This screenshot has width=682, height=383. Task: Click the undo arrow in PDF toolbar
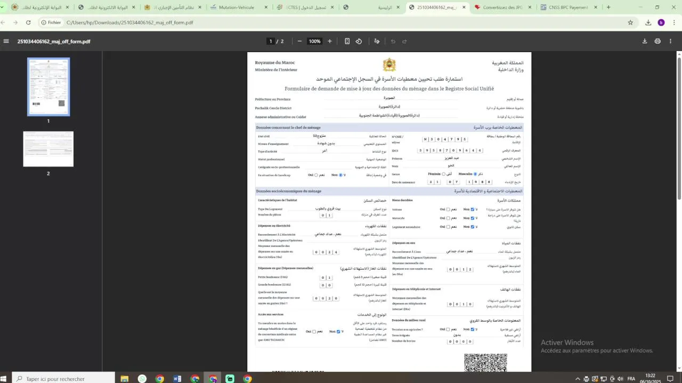tap(393, 41)
